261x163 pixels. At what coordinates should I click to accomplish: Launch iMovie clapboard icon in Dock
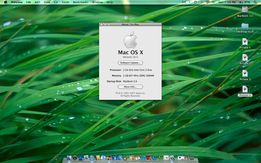coord(115,158)
